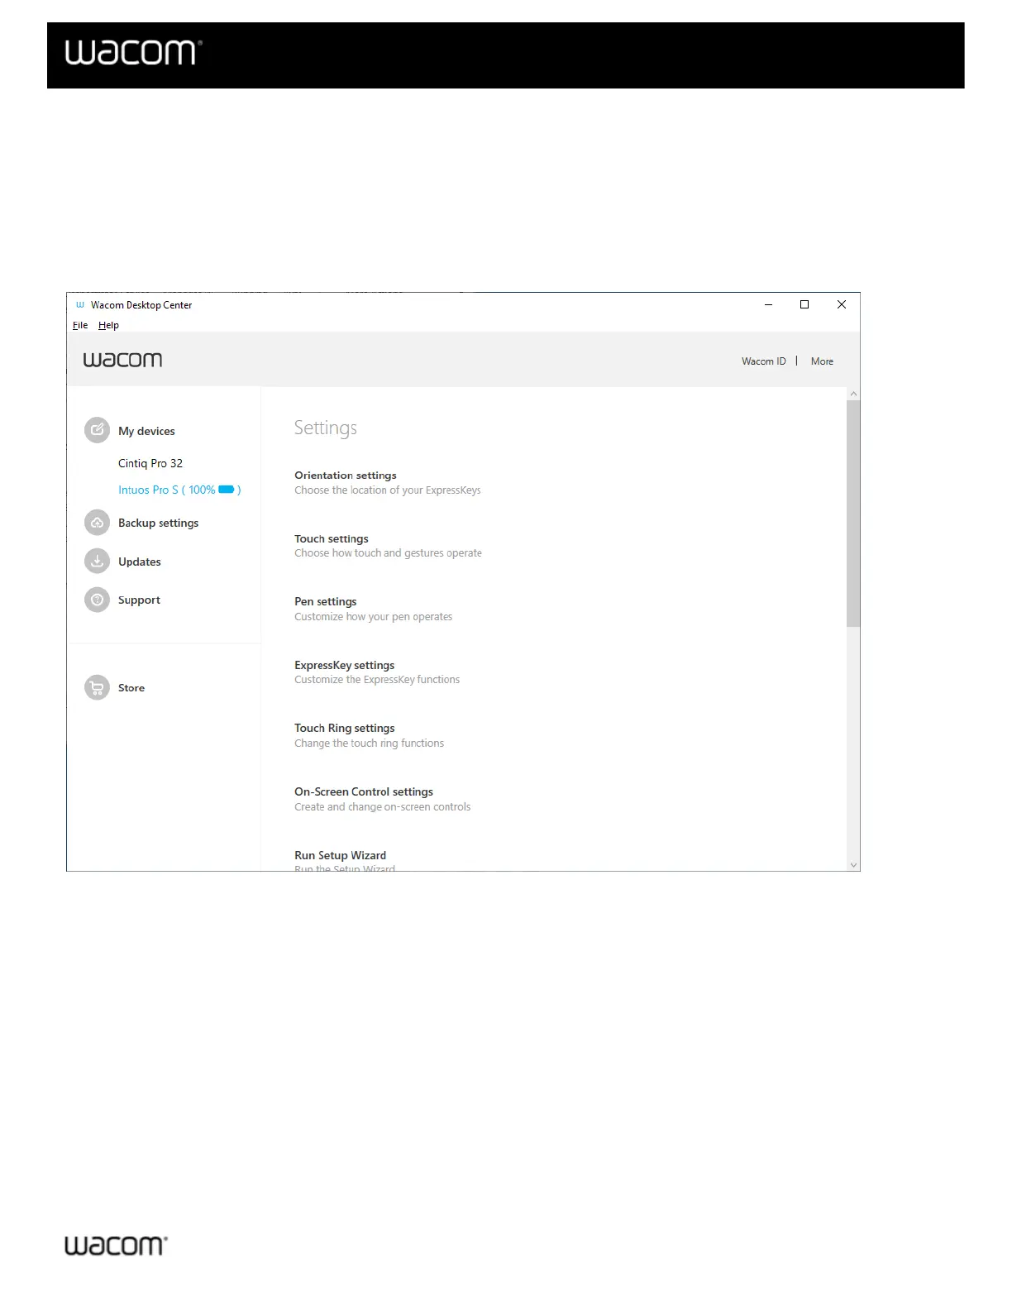The height and width of the screenshot is (1310, 1012).
Task: Click 'Choose the location of your ExpressKeys' text
Action: (x=388, y=490)
